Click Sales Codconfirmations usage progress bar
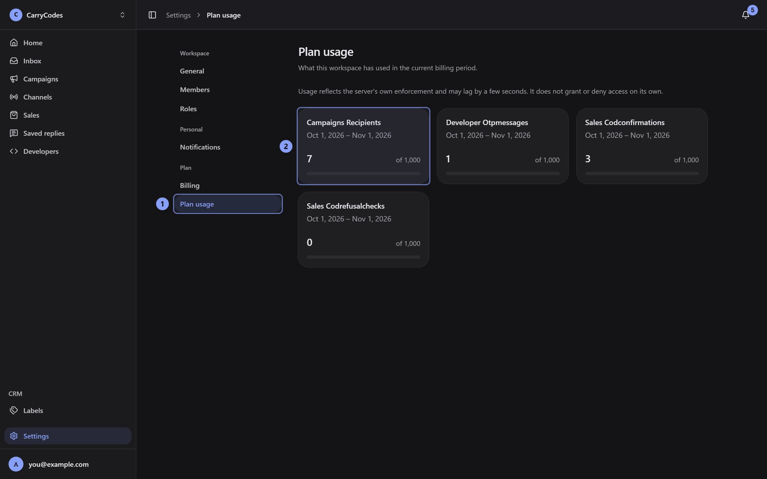The width and height of the screenshot is (767, 479). (642, 173)
